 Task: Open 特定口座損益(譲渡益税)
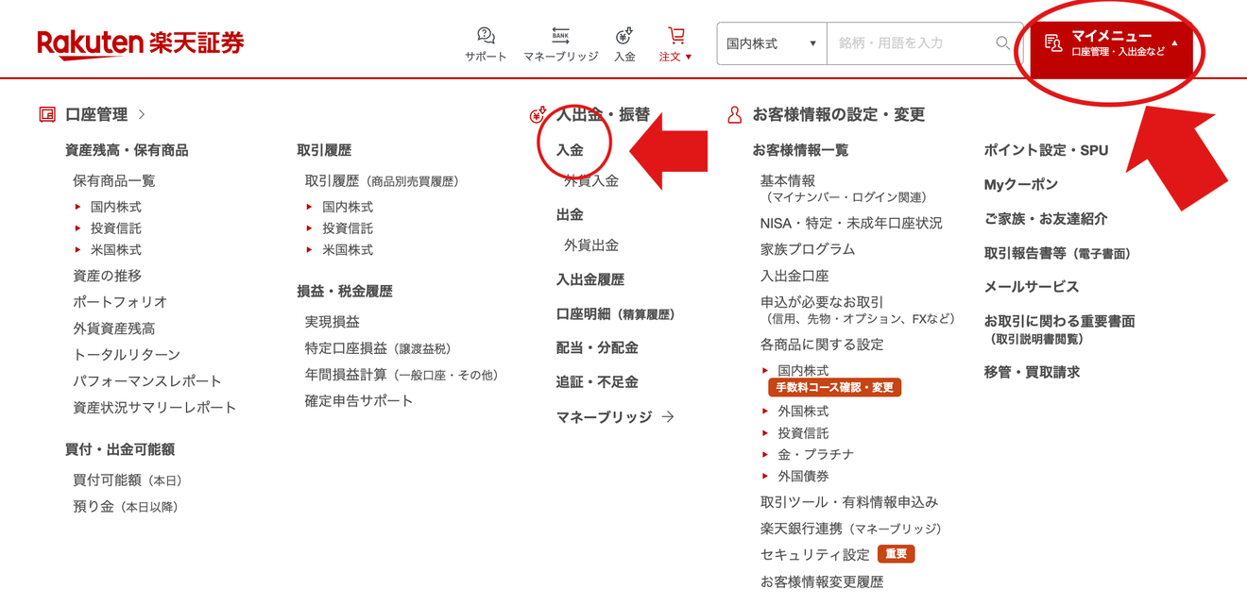[378, 348]
